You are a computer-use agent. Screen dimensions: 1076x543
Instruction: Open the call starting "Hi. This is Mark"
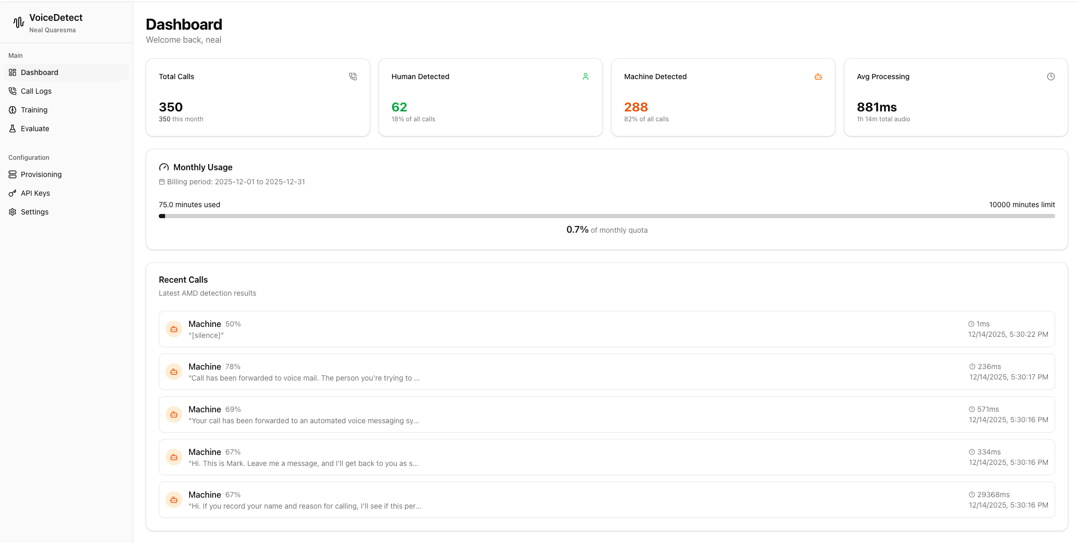[606, 457]
